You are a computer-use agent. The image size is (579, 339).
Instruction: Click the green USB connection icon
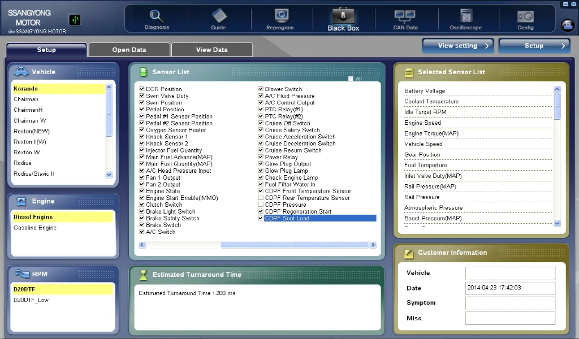click(x=75, y=20)
